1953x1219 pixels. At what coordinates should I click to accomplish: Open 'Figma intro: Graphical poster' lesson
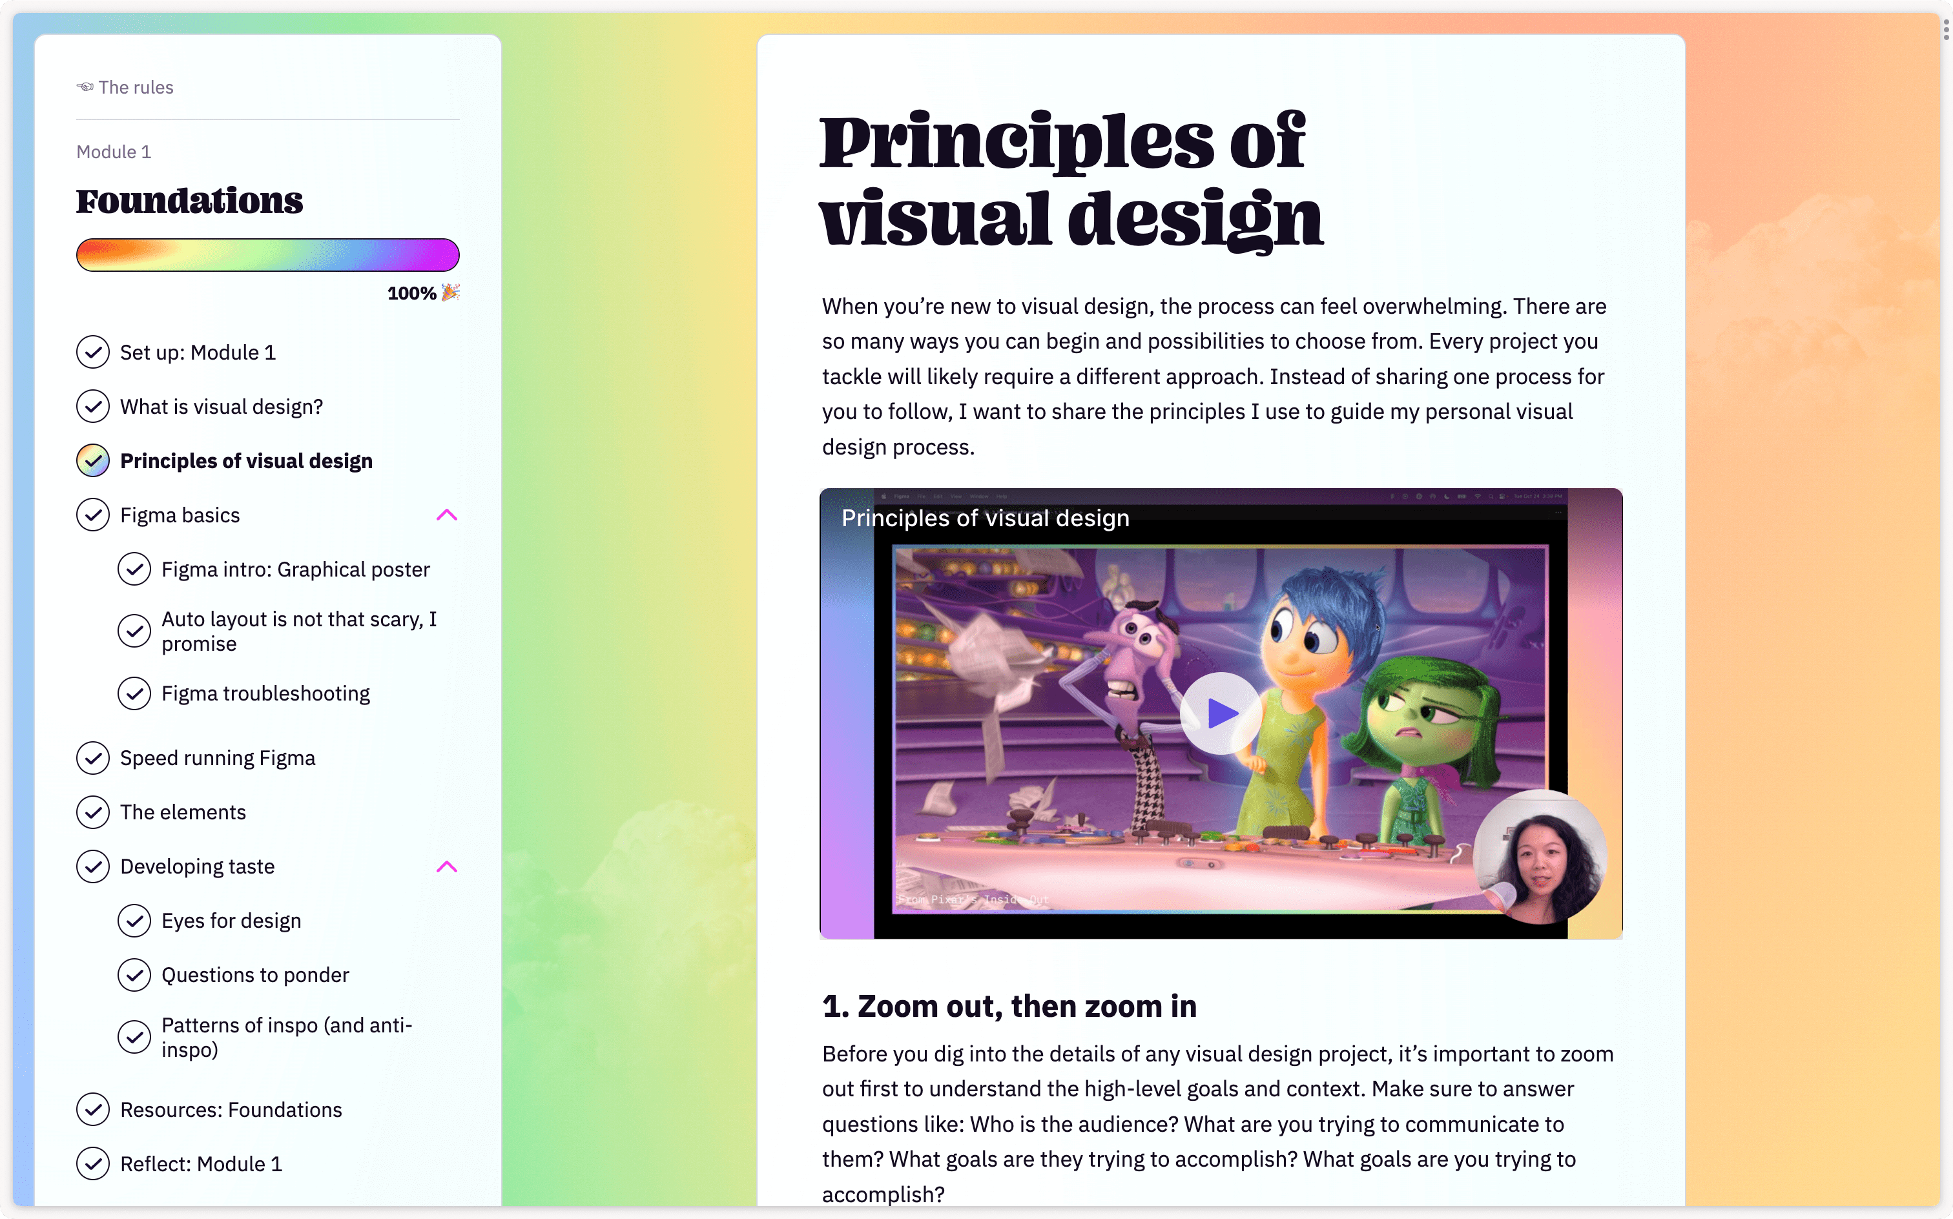pyautogui.click(x=296, y=568)
